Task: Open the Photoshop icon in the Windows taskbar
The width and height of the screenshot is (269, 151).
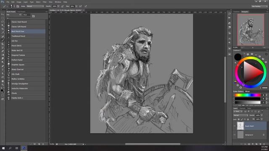Action: click(24, 148)
